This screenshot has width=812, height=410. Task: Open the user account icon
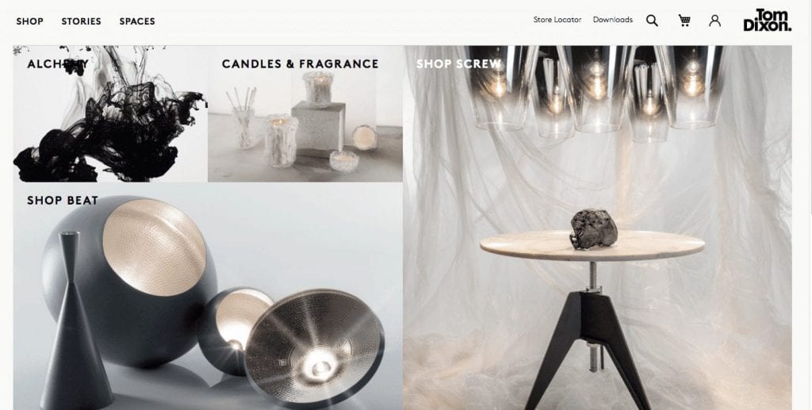click(714, 21)
